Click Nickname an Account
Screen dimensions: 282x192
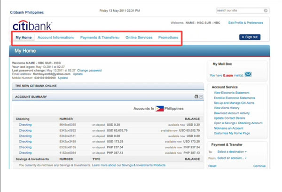[x=228, y=128]
